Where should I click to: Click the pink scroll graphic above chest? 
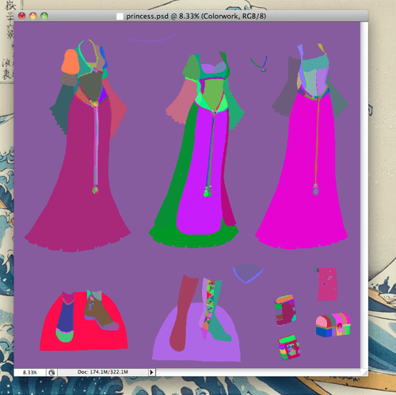pyautogui.click(x=326, y=284)
